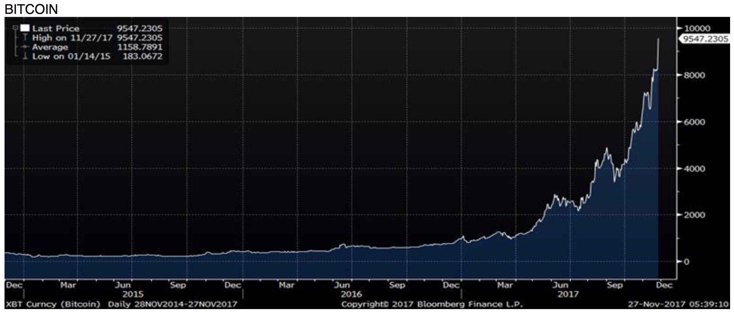Select the High on 11/27/17 legend entry
The width and height of the screenshot is (734, 313).
[x=72, y=38]
